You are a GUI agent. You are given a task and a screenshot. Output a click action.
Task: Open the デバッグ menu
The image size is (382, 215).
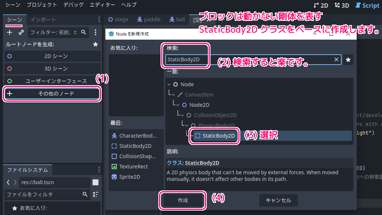click(x=73, y=5)
